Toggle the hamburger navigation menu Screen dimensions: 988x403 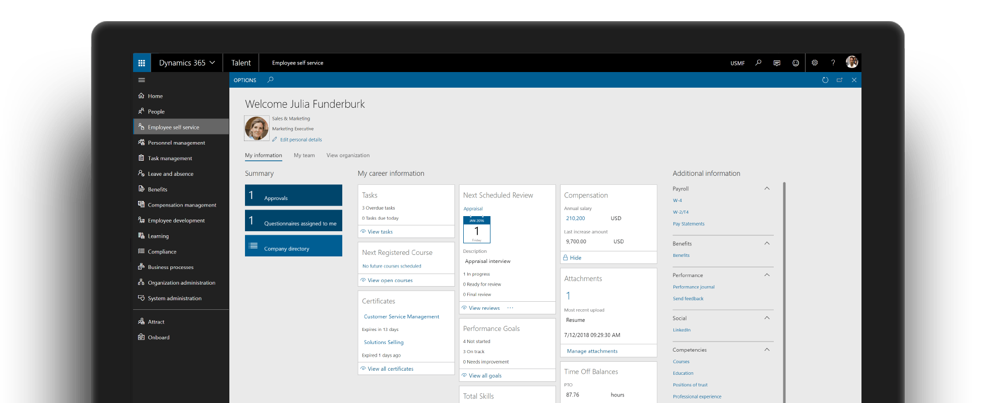tap(142, 80)
